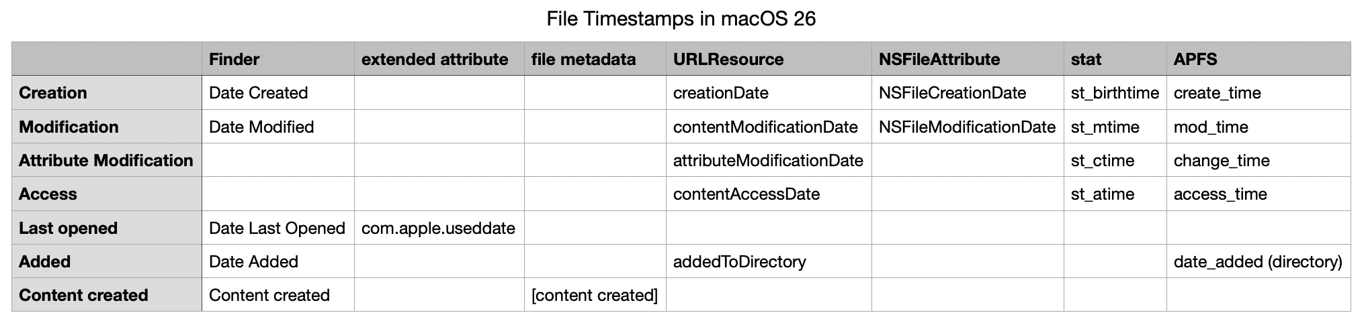
Task: Click the st_birthtime cell
Action: [x=1115, y=93]
